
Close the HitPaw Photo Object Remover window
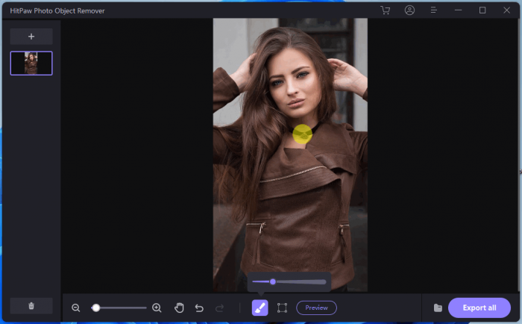(x=506, y=10)
